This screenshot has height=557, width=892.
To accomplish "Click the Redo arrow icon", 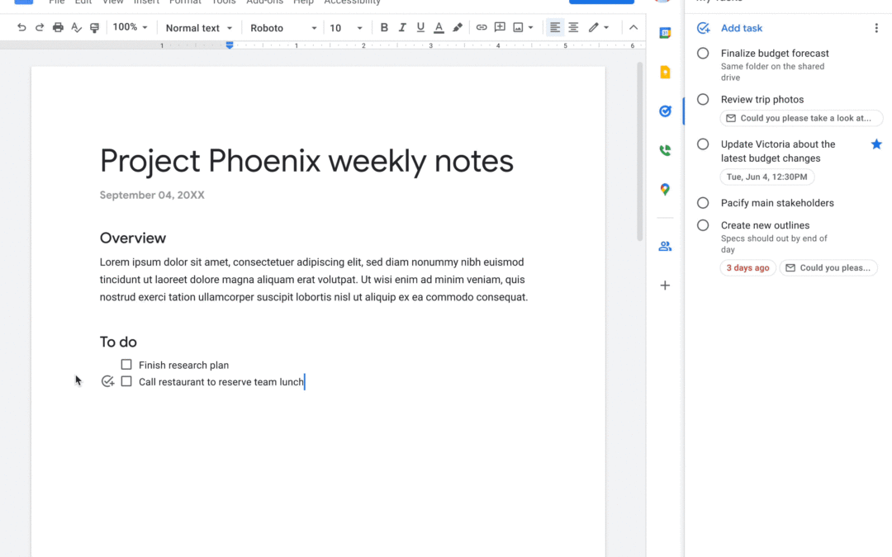I will 40,27.
